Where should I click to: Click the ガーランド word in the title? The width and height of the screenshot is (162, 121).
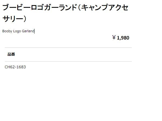[59, 8]
